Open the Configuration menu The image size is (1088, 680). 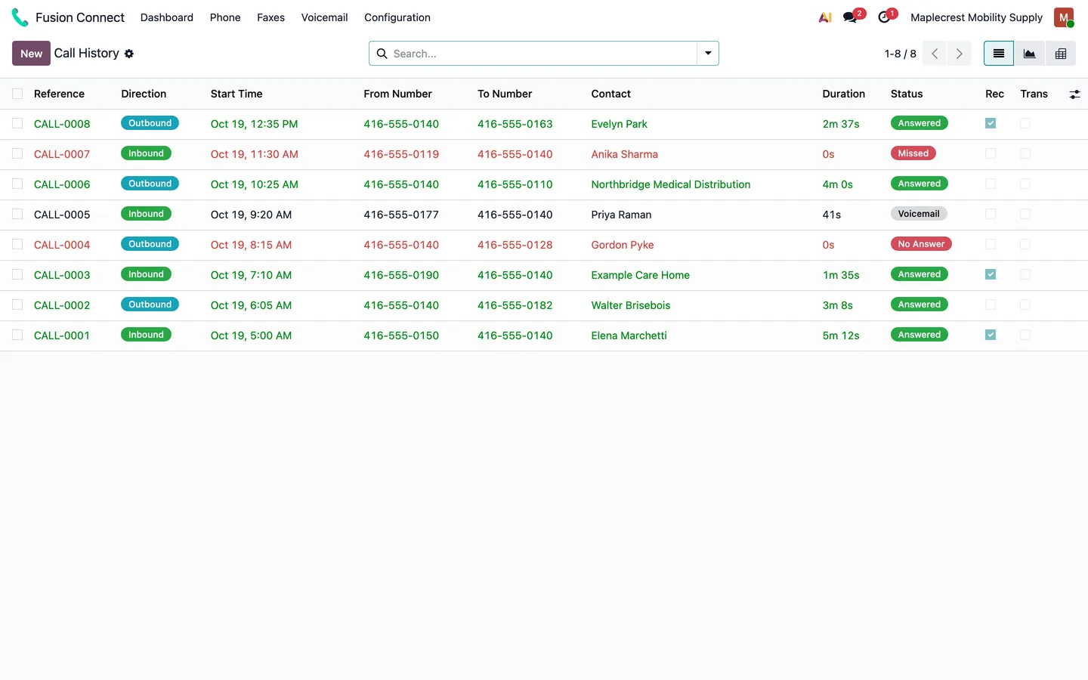397,17
